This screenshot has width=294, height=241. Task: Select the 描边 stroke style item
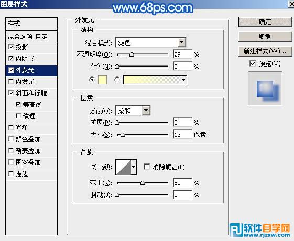point(31,174)
